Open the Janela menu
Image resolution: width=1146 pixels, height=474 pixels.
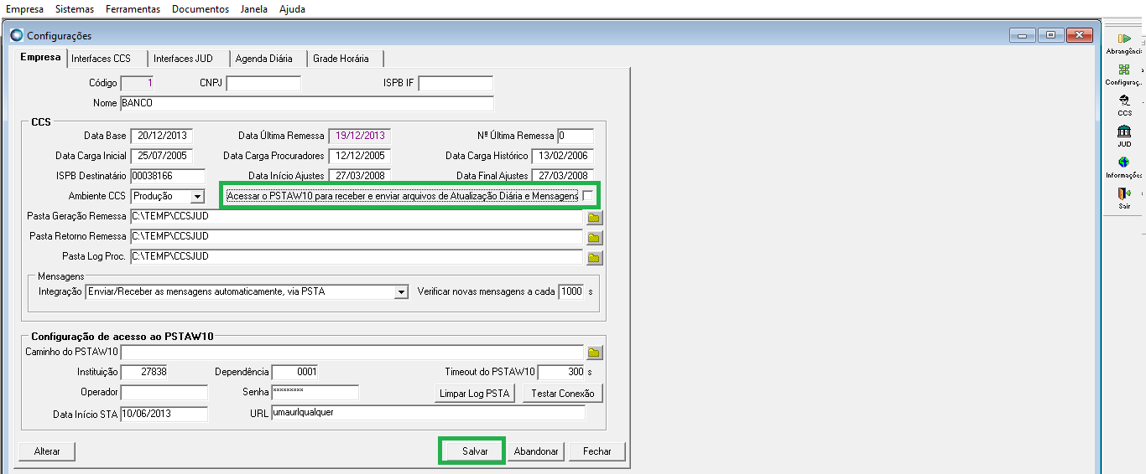click(254, 9)
